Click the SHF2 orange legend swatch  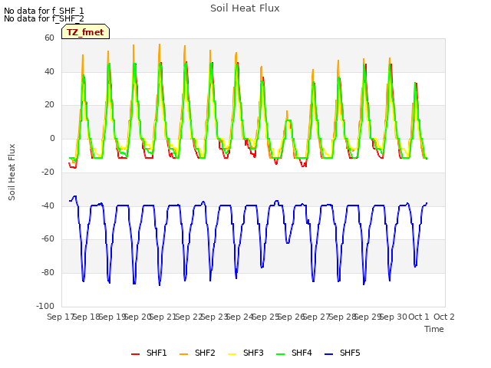(x=184, y=354)
